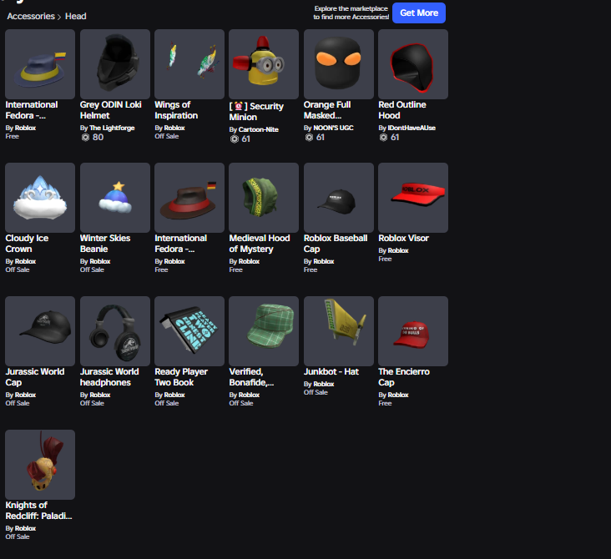Open Jurassic World Cap image
This screenshot has height=559, width=611.
pos(40,331)
